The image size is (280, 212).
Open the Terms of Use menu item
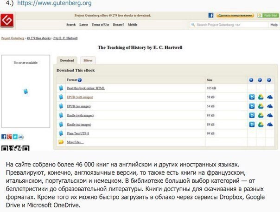click(x=99, y=25)
